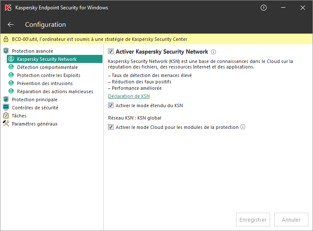Collapse the Protection avancée section
313x231 pixels.
tap(32, 51)
